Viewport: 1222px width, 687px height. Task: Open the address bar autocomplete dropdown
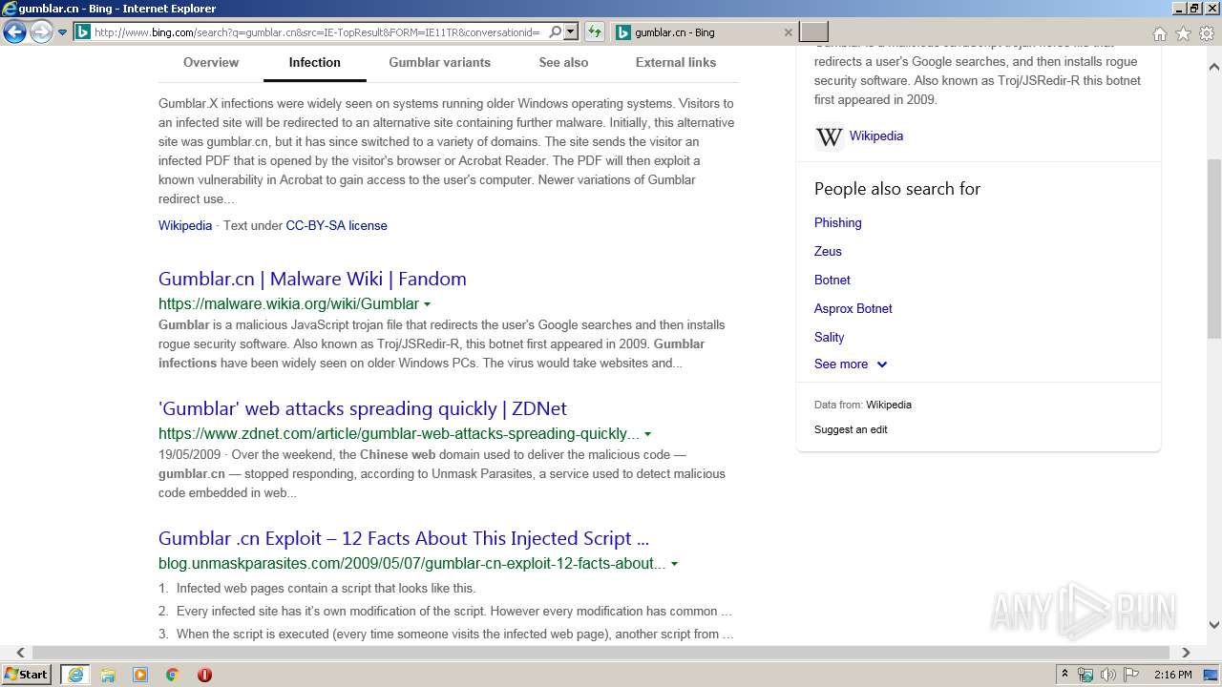coord(571,31)
